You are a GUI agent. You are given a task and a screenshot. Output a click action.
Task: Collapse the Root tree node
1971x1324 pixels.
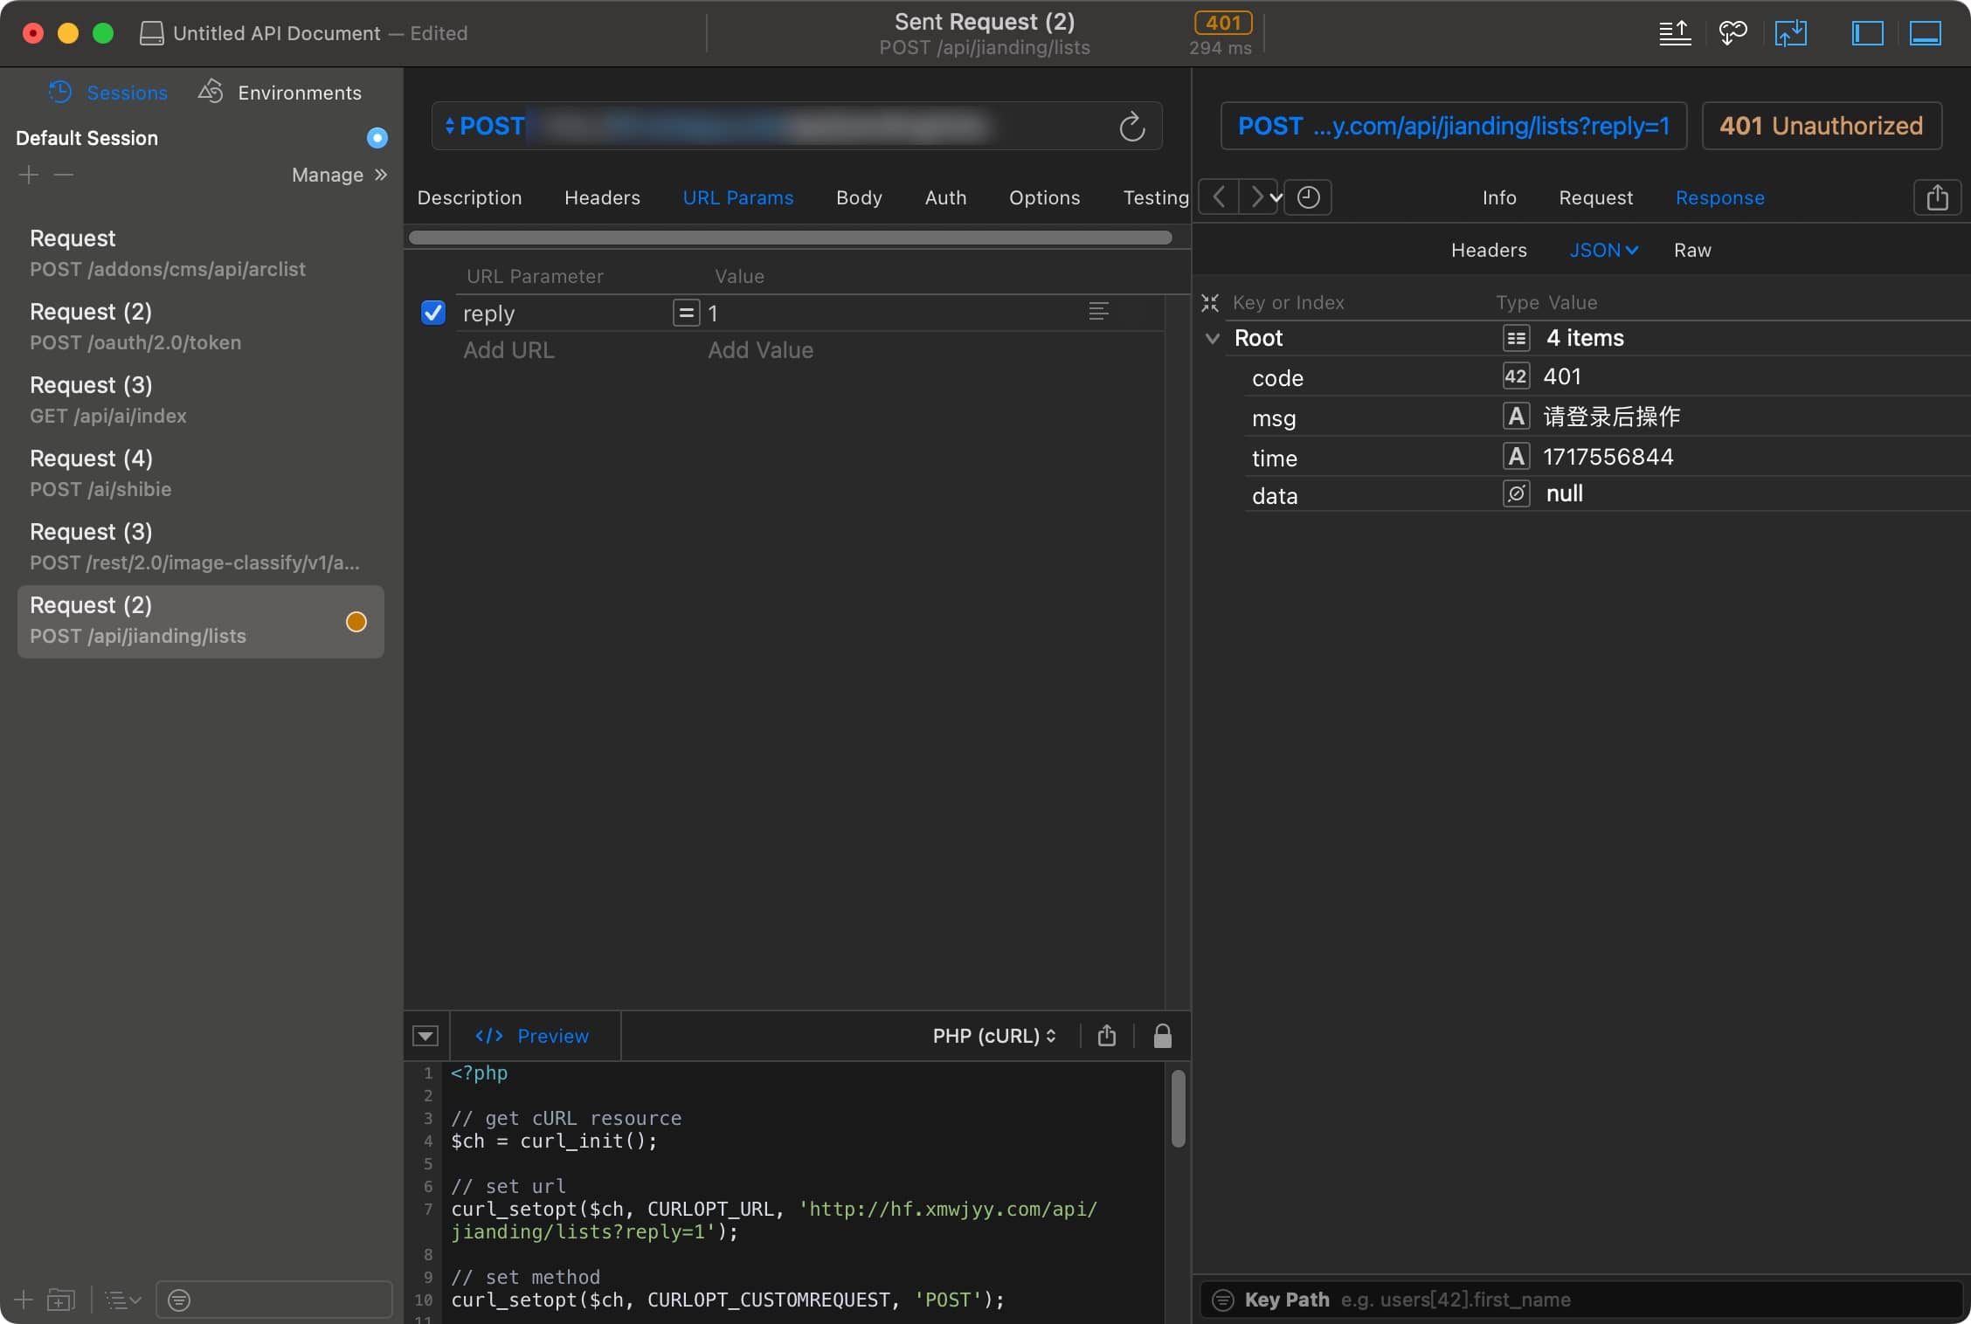1213,338
